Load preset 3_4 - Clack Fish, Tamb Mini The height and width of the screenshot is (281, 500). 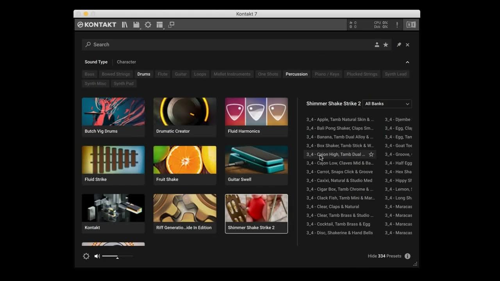pyautogui.click(x=340, y=198)
